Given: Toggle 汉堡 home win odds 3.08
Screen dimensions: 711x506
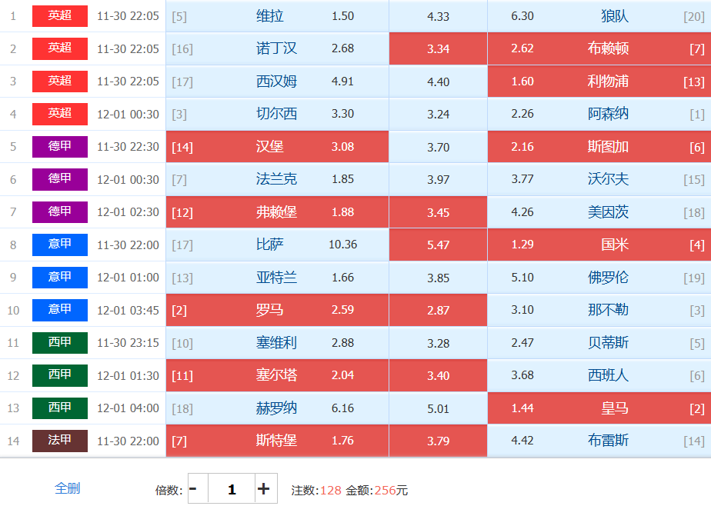Looking at the screenshot, I should coord(277,147).
